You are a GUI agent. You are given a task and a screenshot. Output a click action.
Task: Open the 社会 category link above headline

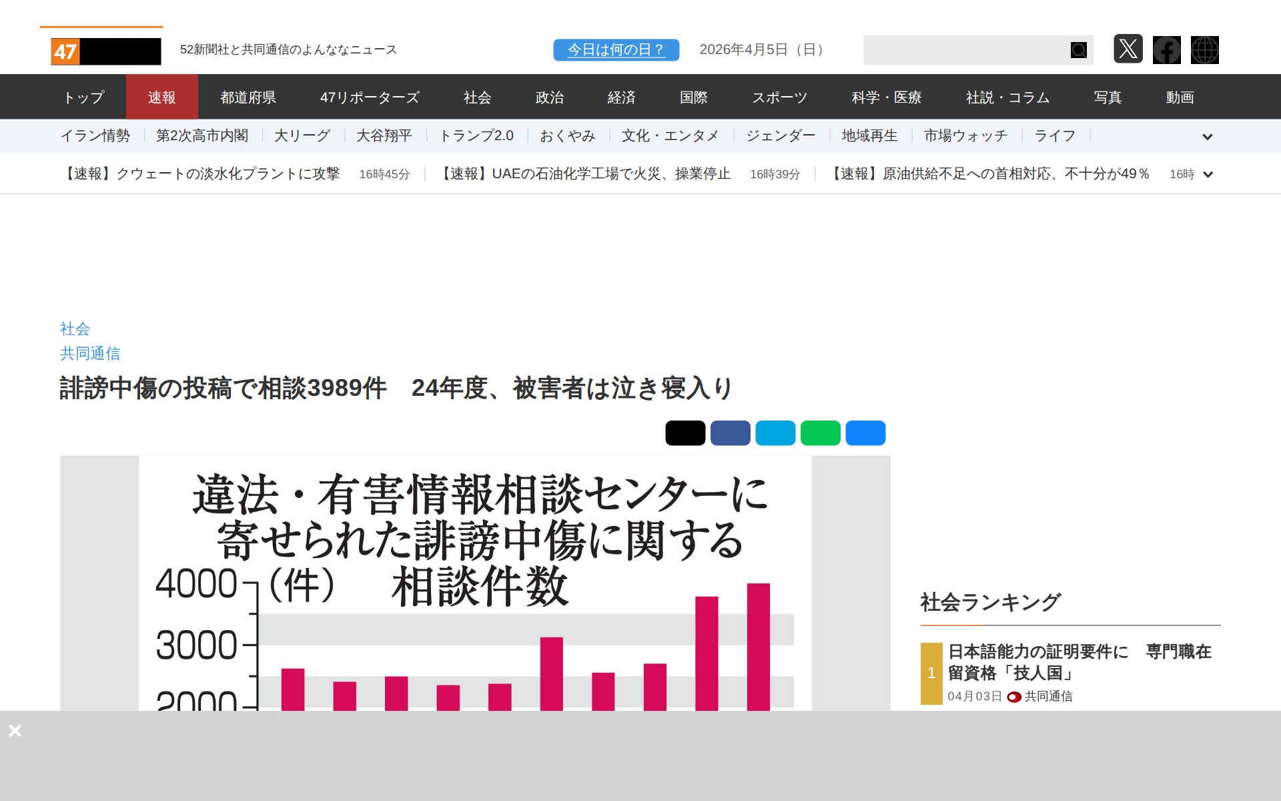(75, 328)
